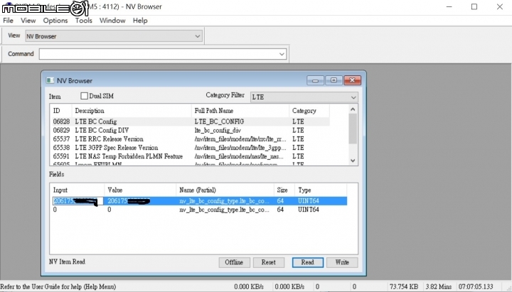This screenshot has height=292, width=512.
Task: Sort by the Description column header
Action: coord(132,111)
